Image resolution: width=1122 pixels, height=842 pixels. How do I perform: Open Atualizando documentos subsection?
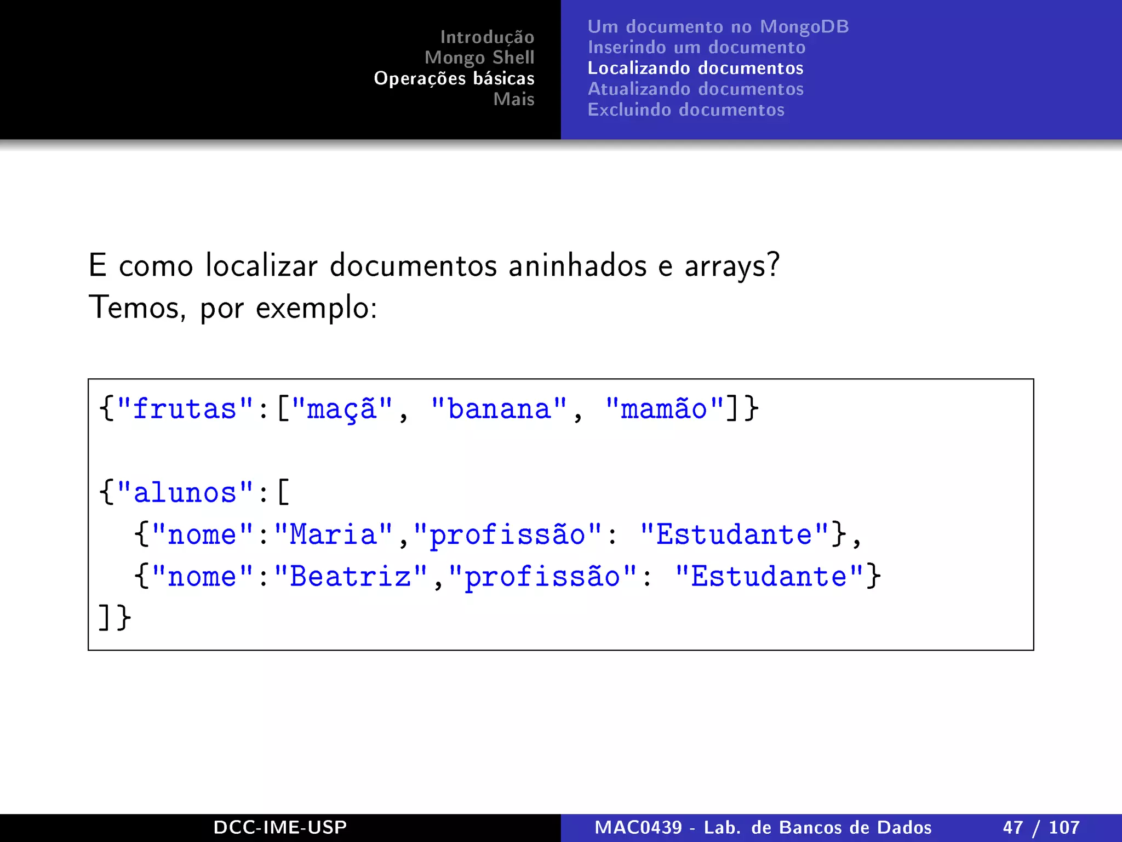[x=695, y=89]
